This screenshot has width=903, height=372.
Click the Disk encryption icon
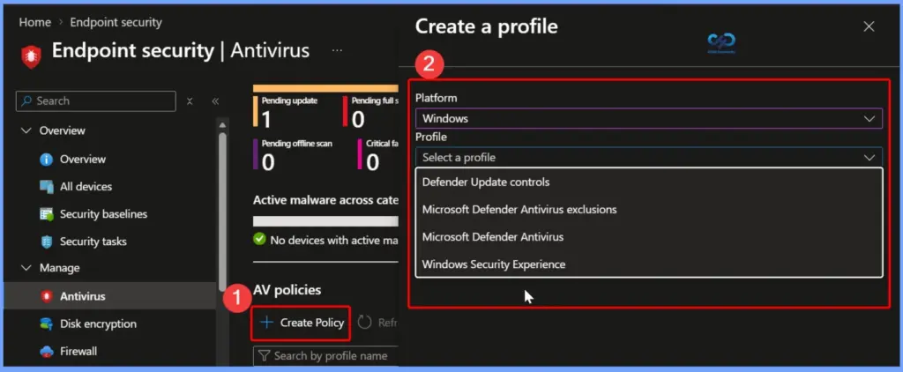tap(46, 324)
